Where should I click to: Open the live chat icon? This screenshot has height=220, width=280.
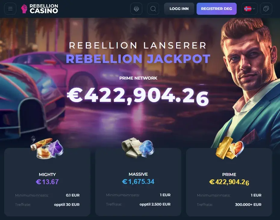(266, 8)
